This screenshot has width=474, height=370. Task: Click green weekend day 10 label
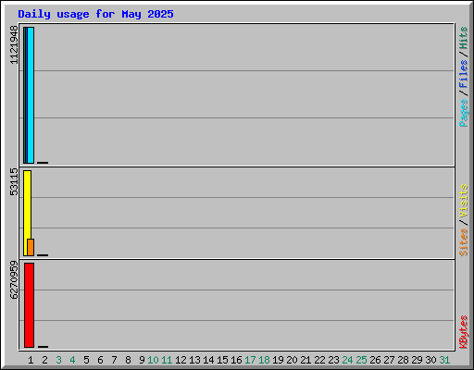point(153,360)
